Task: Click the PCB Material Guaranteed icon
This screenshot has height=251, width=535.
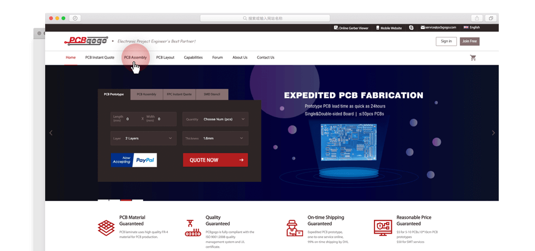Action: tap(106, 228)
